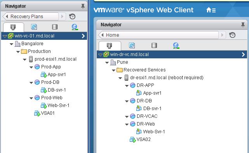249x153 pixels.
Task: Click VM icon of production Web-Svr-1
Action: click(44, 105)
